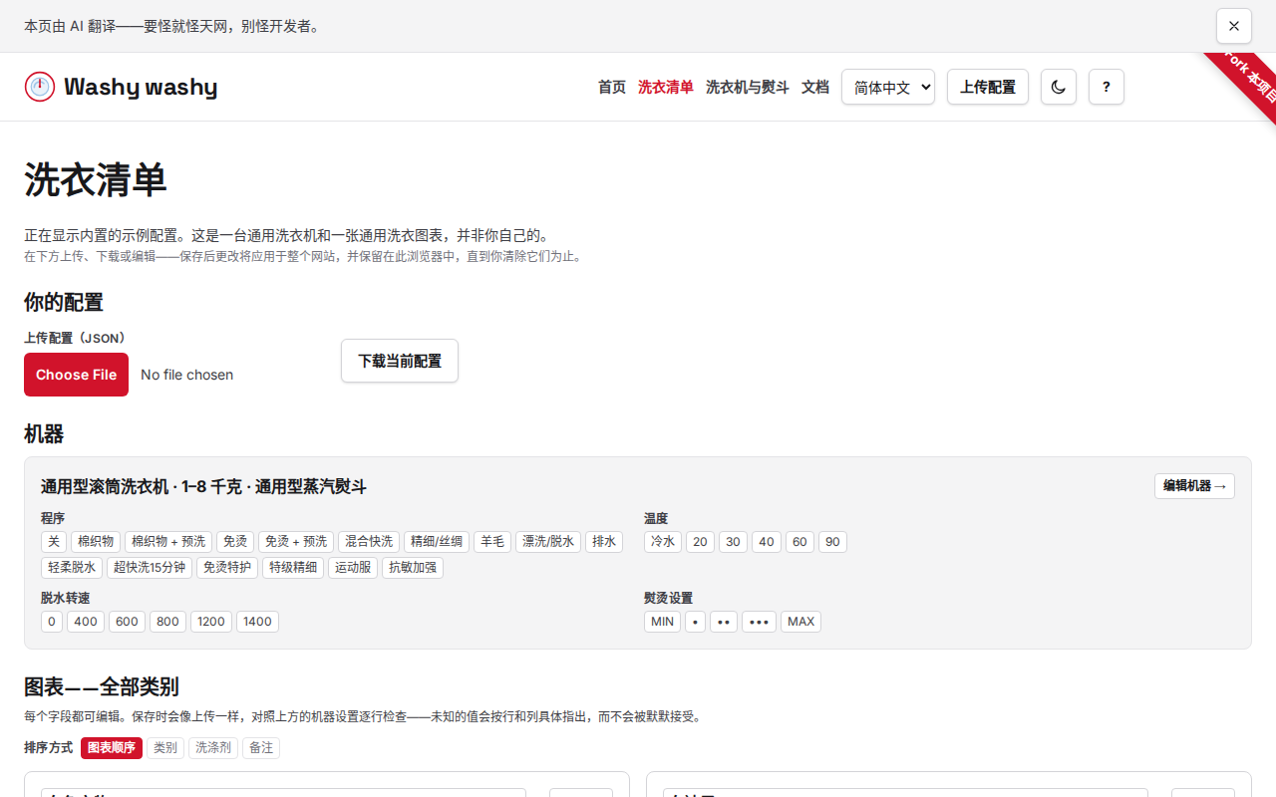Click 下载当前配置 button

tap(400, 361)
